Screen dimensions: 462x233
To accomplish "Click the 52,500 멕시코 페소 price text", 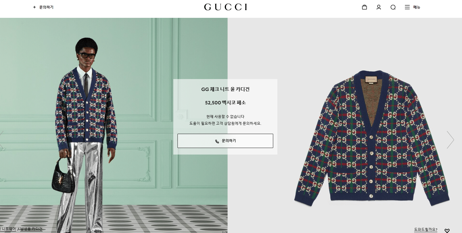I will 225,103.
